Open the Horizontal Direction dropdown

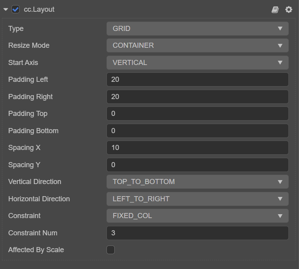pyautogui.click(x=197, y=199)
